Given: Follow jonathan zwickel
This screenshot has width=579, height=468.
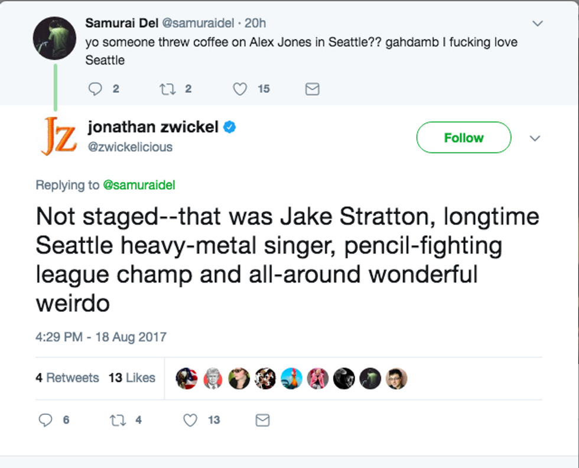Looking at the screenshot, I should [464, 138].
